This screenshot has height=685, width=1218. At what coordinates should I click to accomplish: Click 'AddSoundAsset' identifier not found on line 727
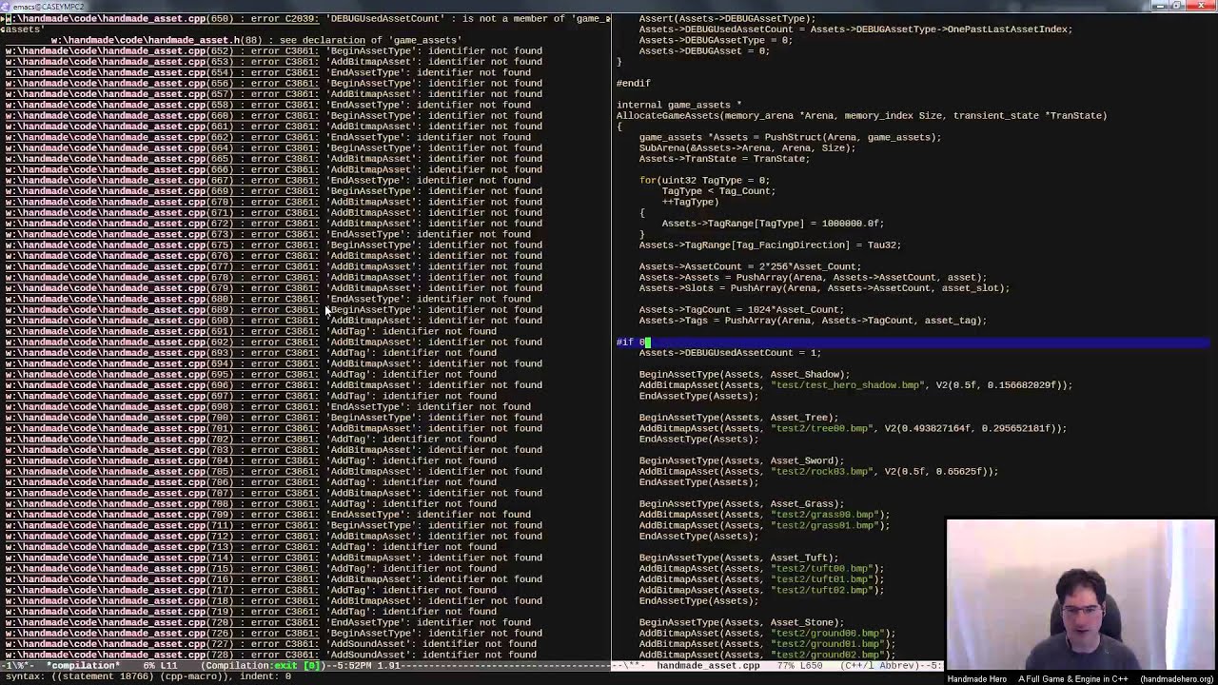click(433, 644)
